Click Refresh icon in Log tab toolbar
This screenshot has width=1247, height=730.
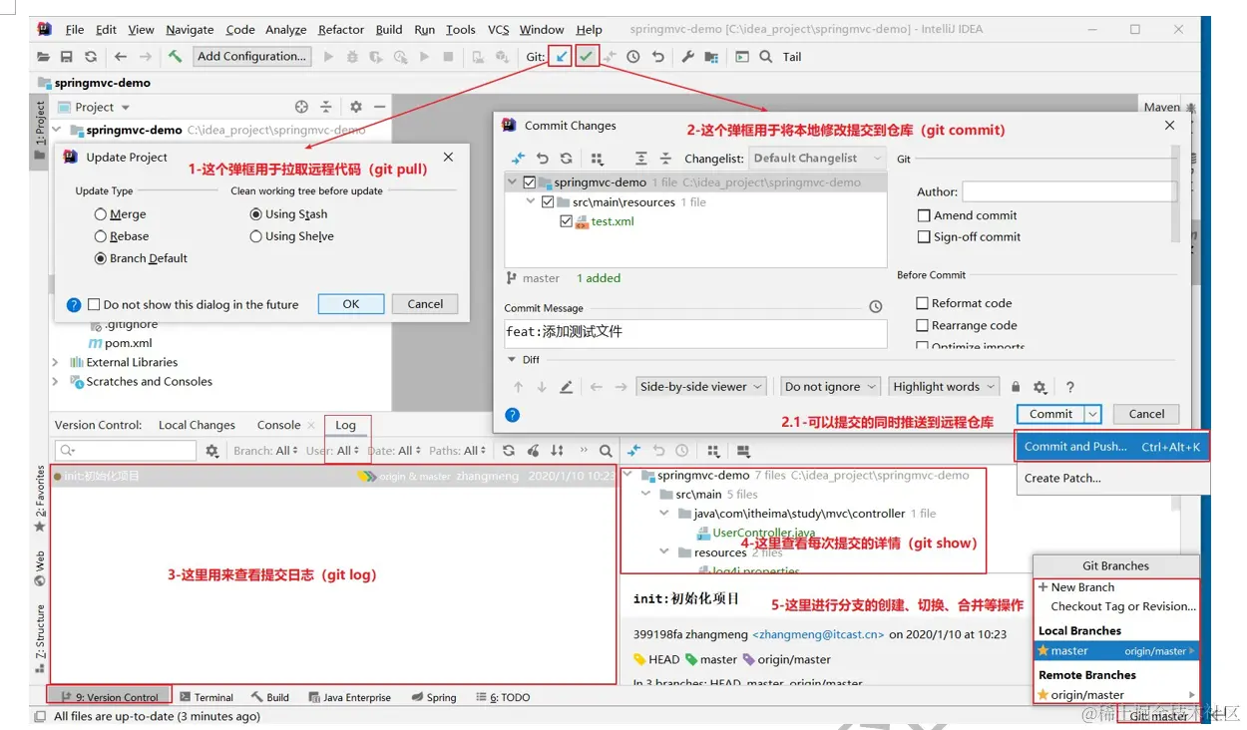click(509, 451)
